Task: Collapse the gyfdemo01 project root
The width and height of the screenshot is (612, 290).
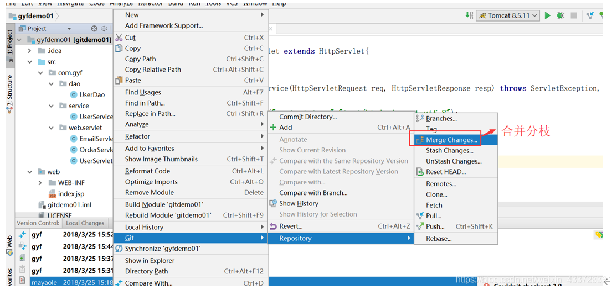Action: tap(19, 40)
